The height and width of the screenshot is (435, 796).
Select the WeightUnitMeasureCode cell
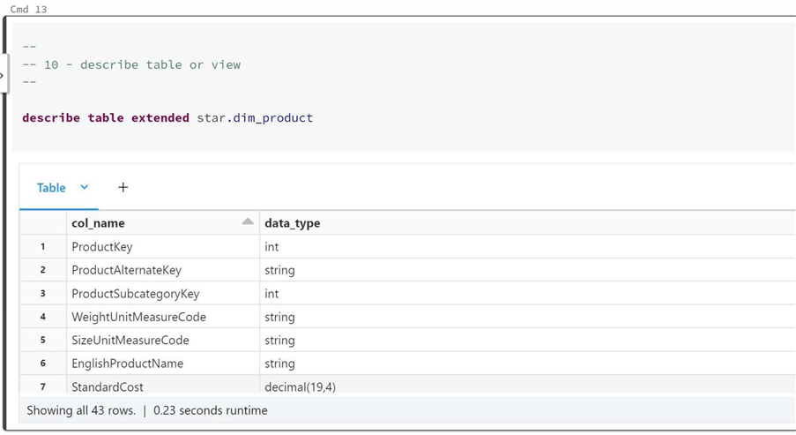click(x=138, y=317)
